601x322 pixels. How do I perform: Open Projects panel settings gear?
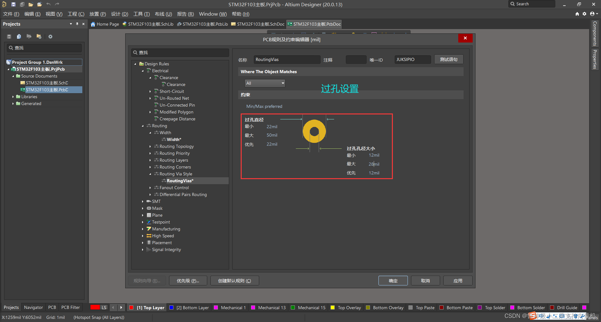(50, 37)
